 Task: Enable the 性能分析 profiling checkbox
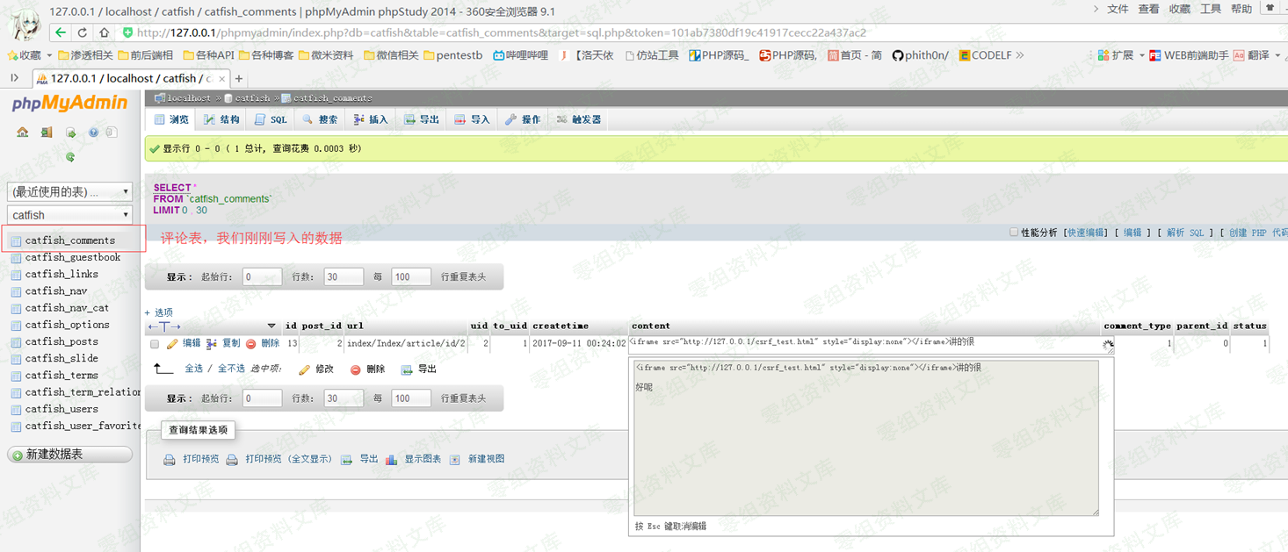tap(1014, 233)
